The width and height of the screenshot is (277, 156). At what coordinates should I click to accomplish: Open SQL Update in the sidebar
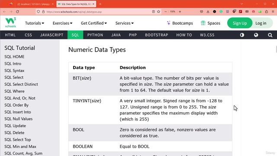(x=15, y=126)
